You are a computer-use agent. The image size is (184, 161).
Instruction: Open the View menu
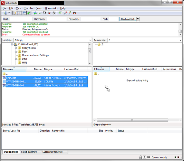(x=19, y=8)
